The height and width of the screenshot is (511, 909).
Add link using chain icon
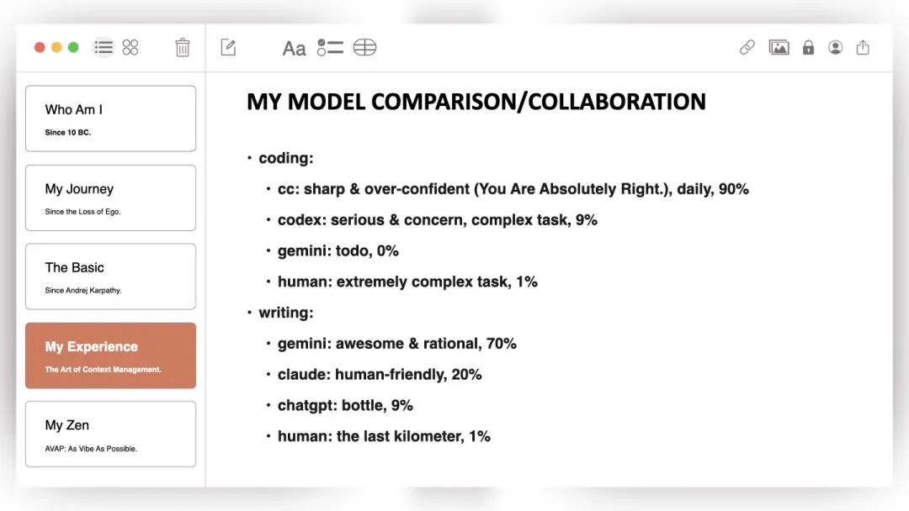747,47
